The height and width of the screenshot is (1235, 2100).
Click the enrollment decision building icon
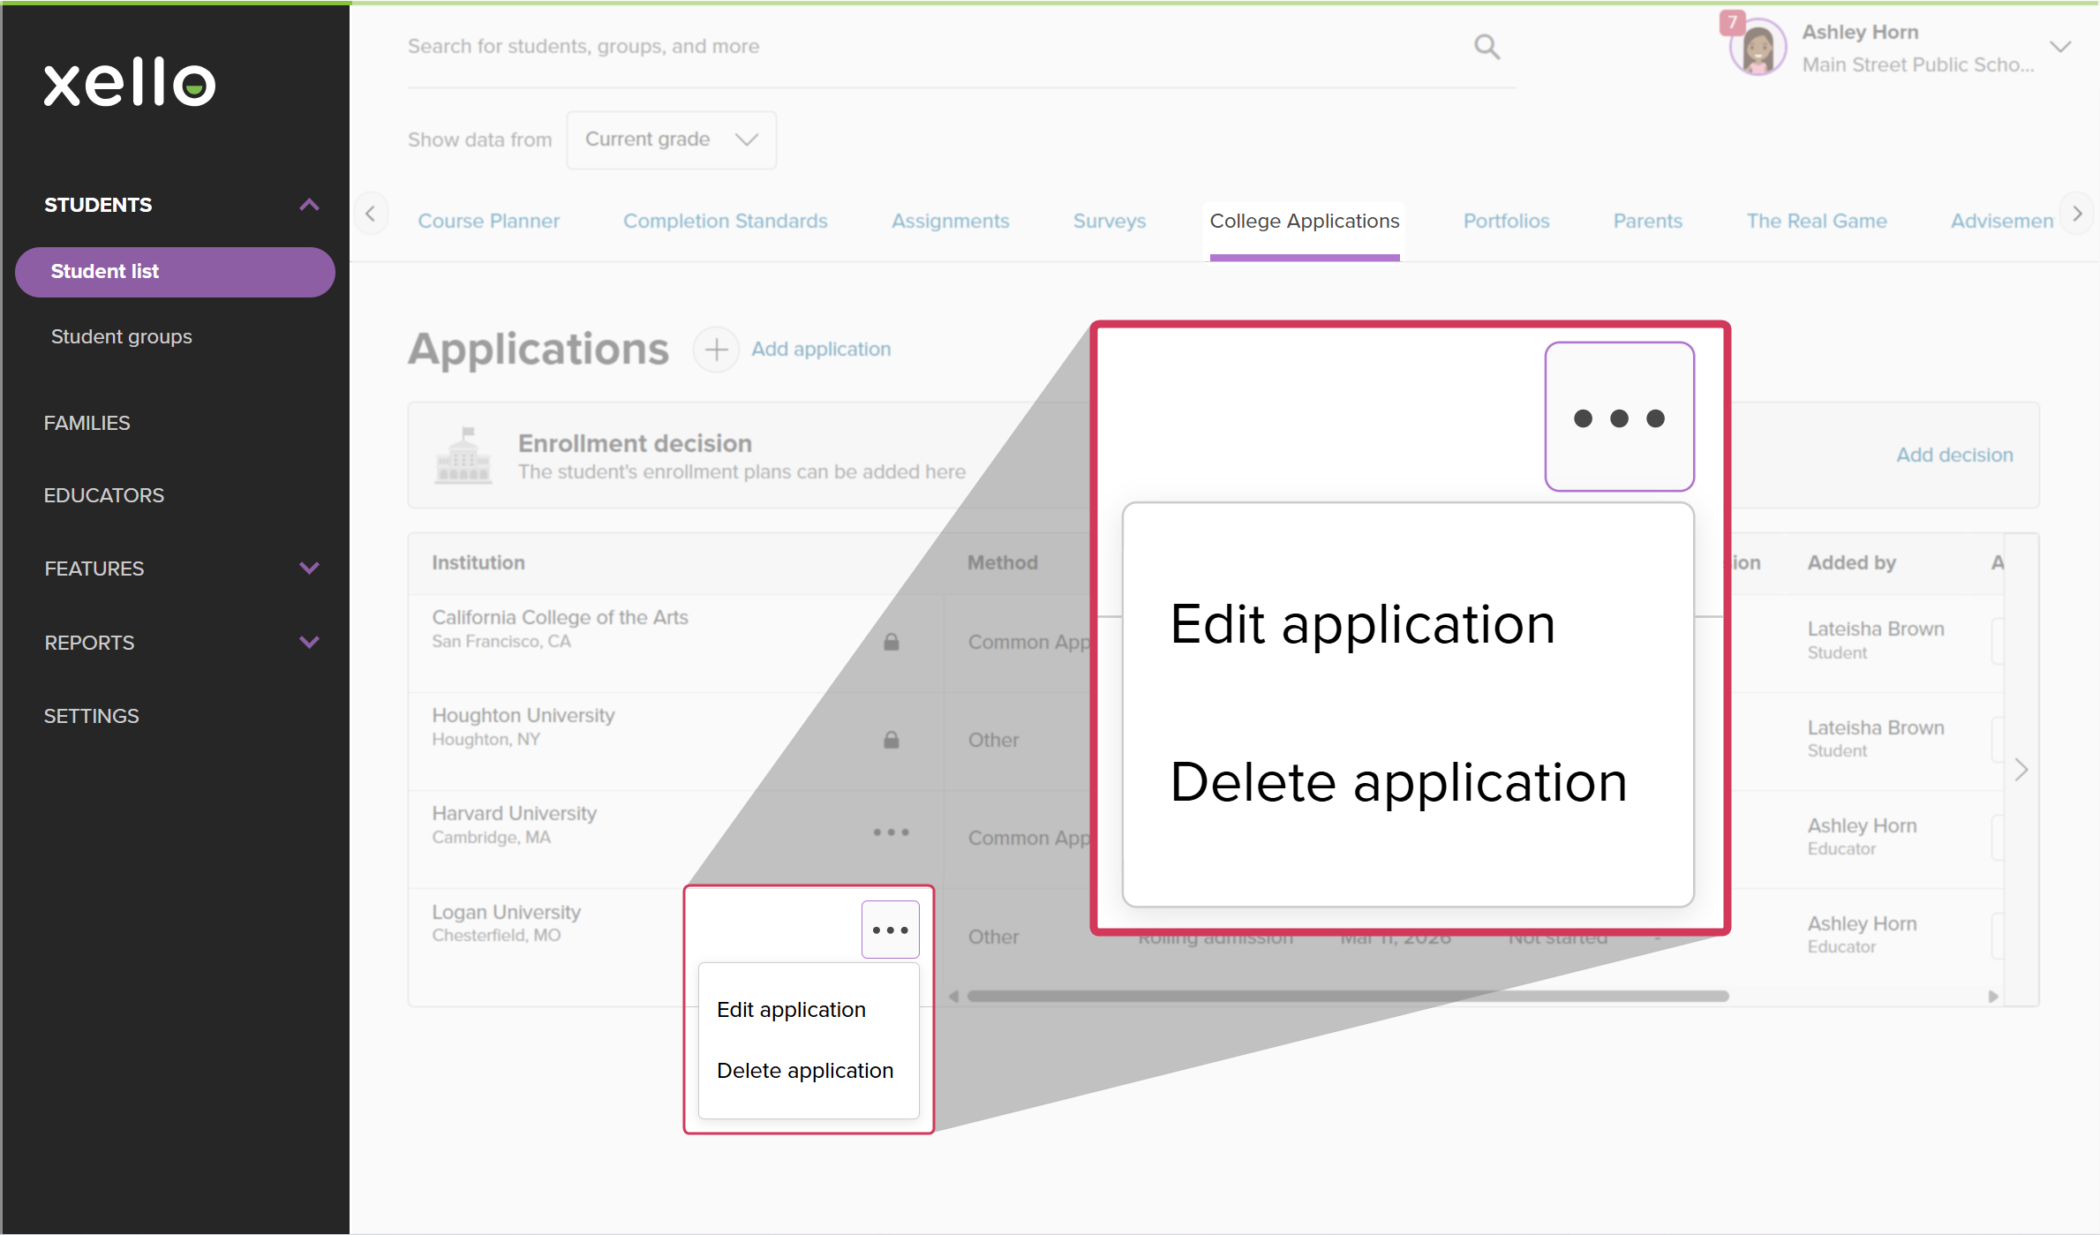[463, 456]
